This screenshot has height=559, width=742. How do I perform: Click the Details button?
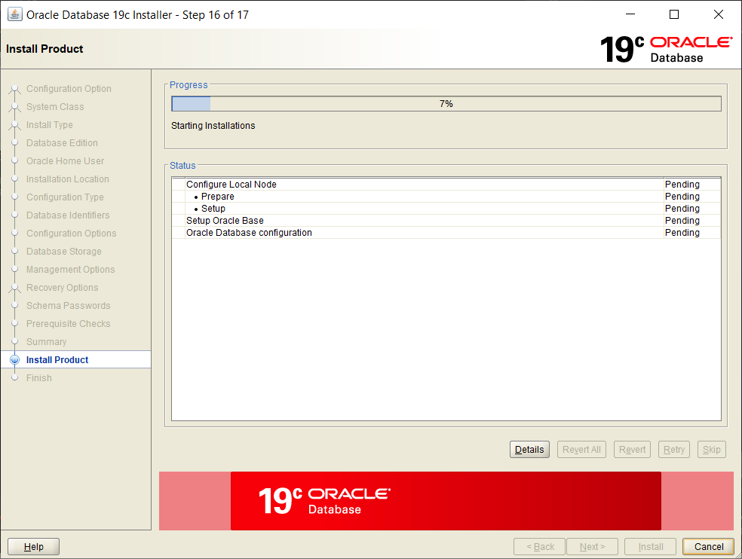click(x=529, y=449)
